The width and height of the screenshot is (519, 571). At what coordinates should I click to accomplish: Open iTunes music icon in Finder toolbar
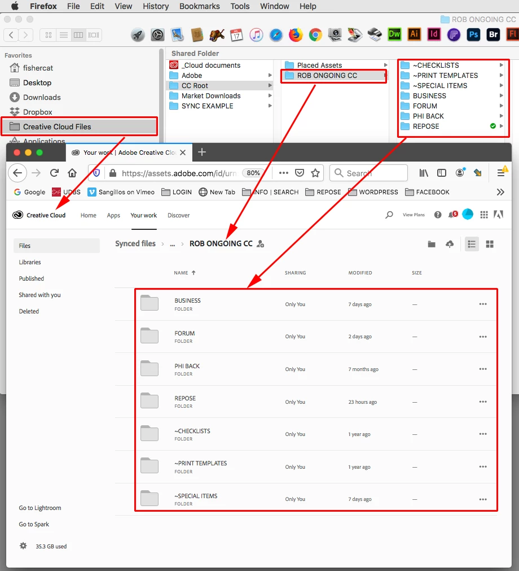257,35
